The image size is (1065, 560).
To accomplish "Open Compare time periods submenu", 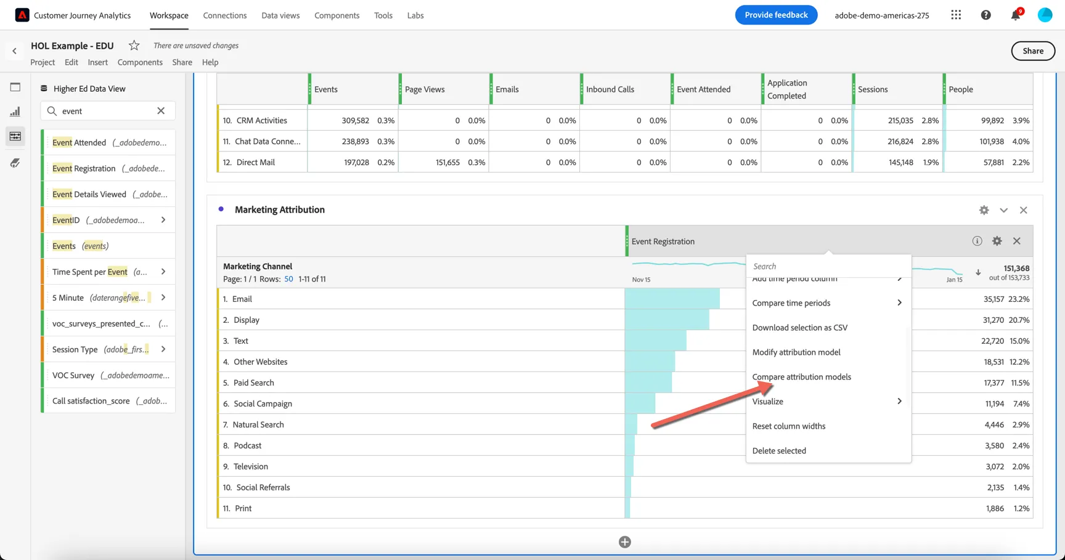I will pos(828,303).
